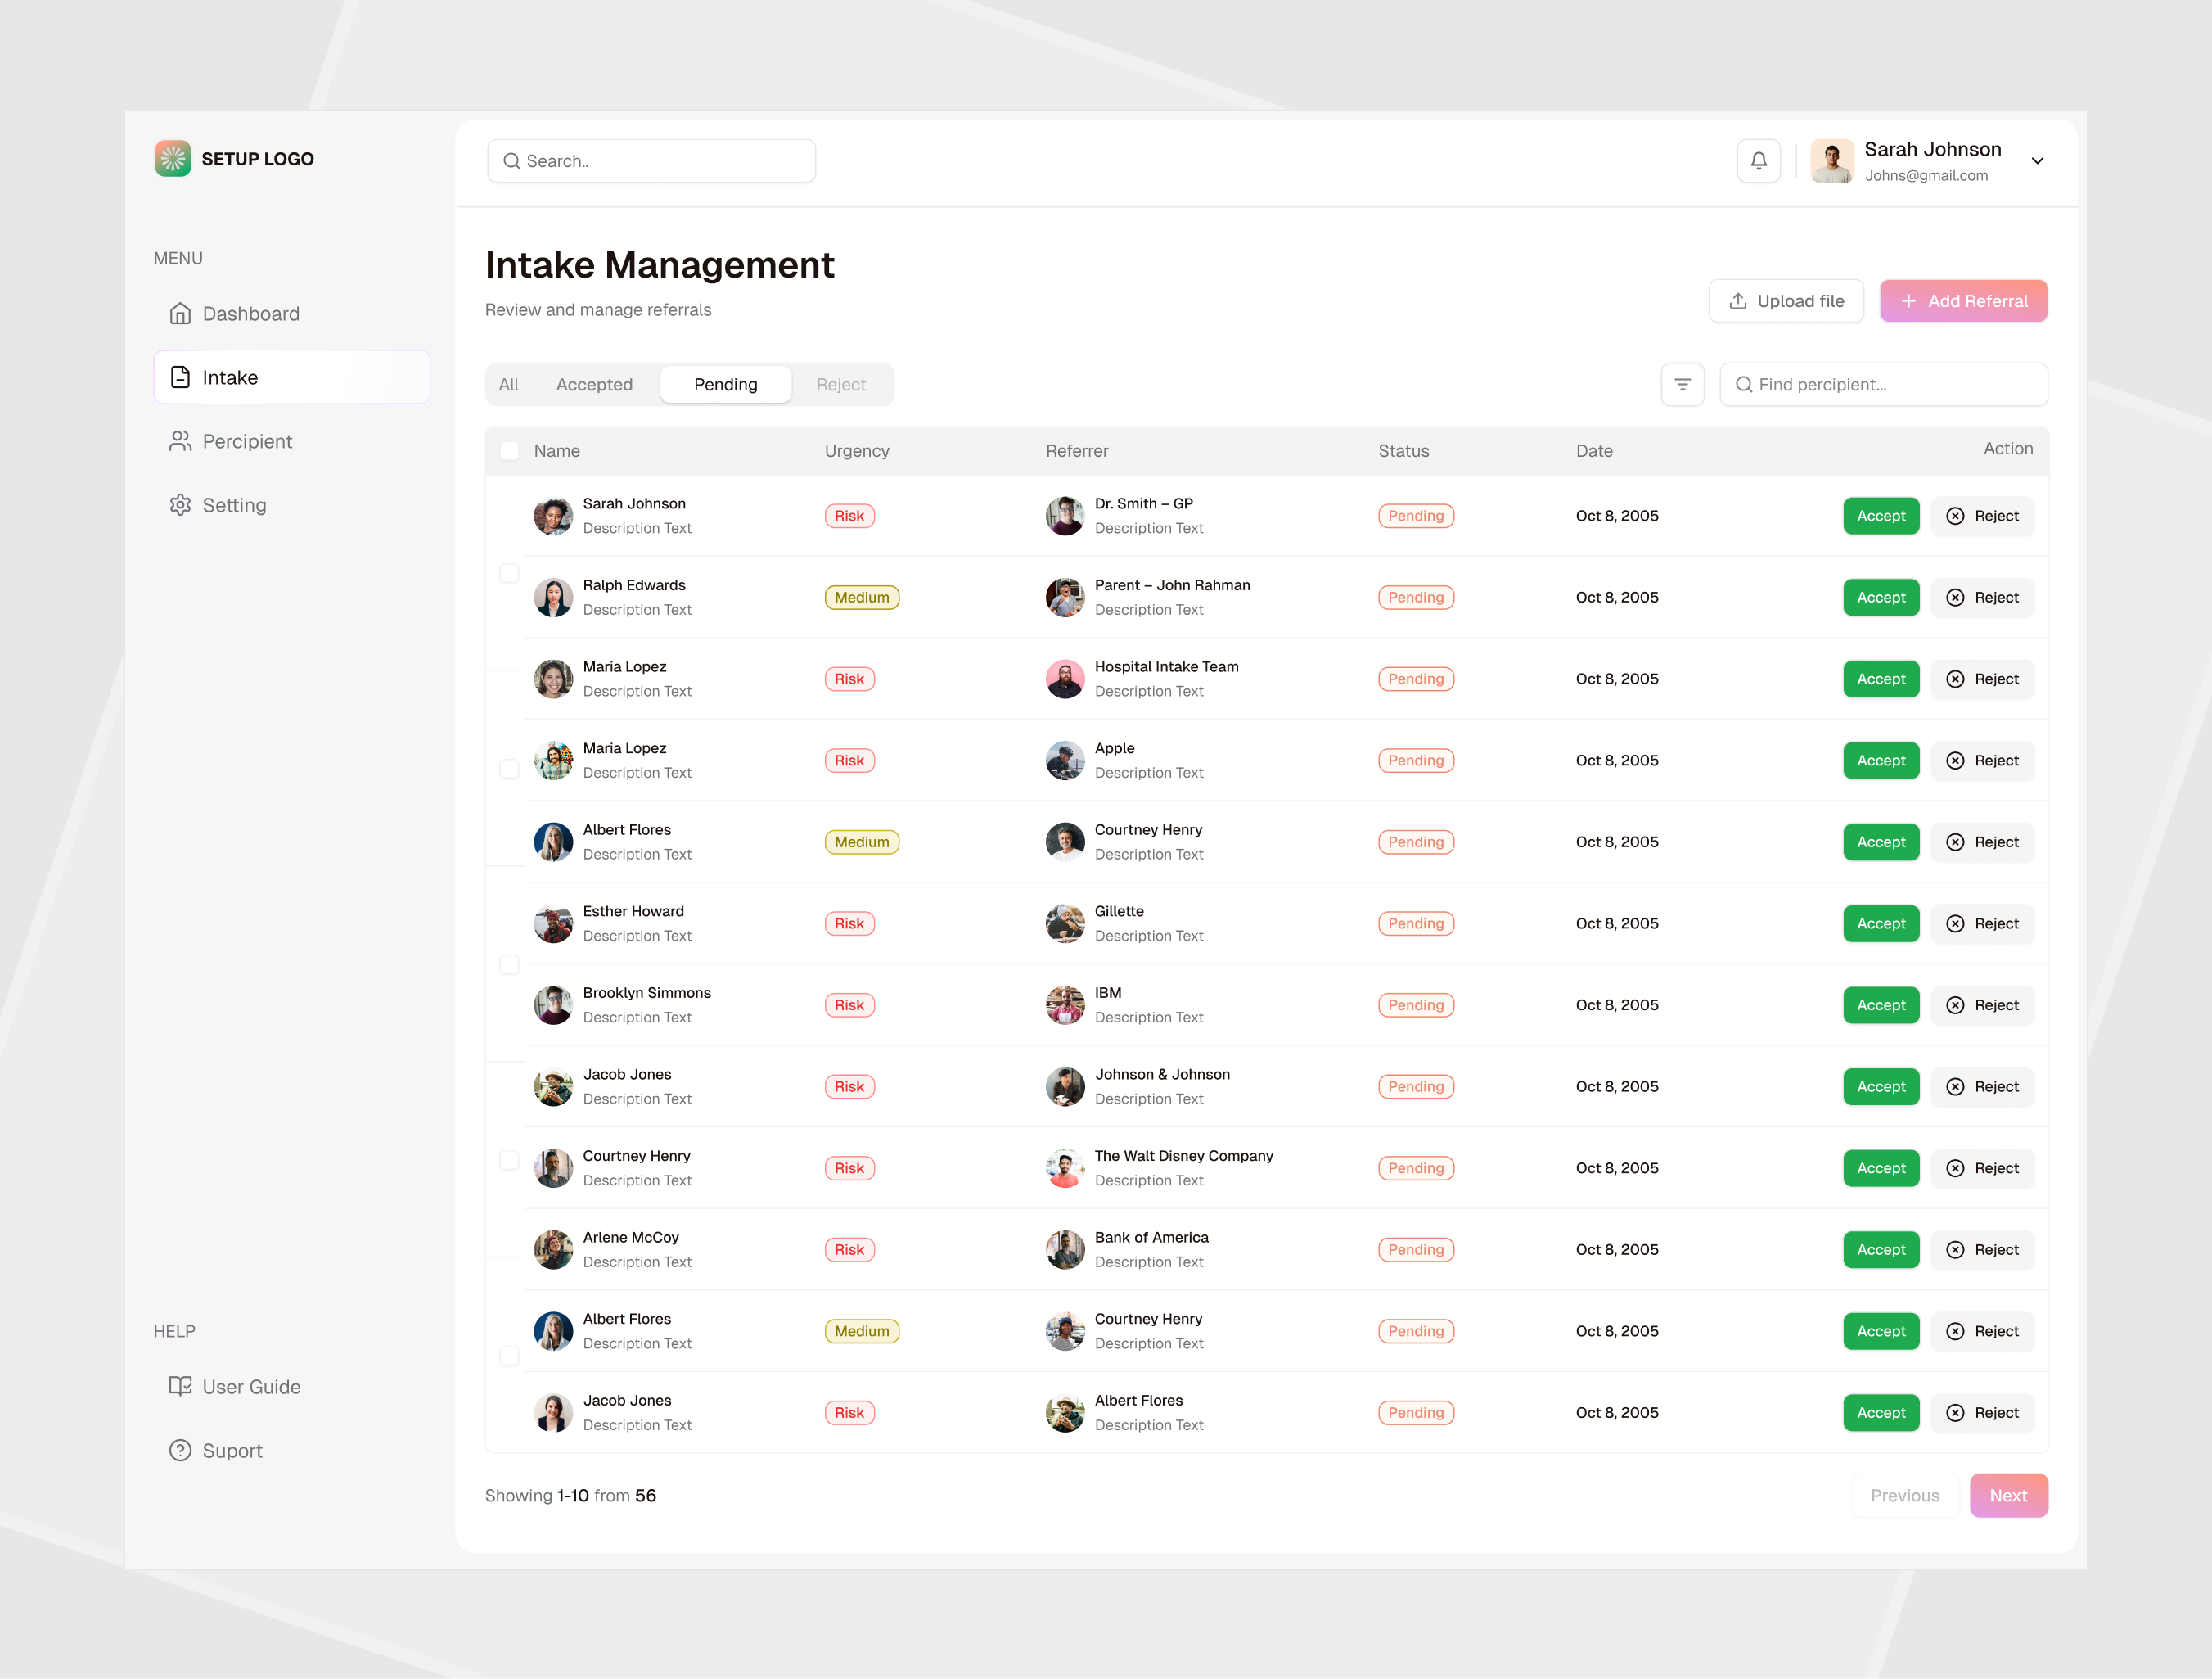This screenshot has height=1679, width=2212.
Task: Open notifications via the bell icon
Action: tap(1758, 160)
